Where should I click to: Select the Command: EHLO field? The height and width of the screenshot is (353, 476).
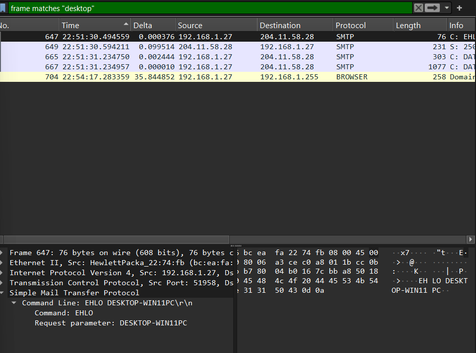(64, 313)
